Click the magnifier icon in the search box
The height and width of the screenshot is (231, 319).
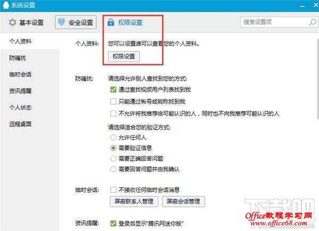point(313,22)
